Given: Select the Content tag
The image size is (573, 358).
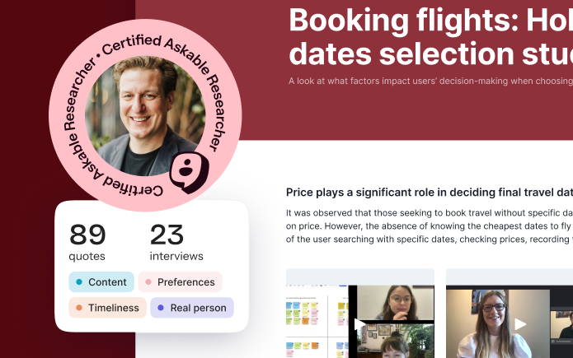Looking at the screenshot, I should click(101, 282).
